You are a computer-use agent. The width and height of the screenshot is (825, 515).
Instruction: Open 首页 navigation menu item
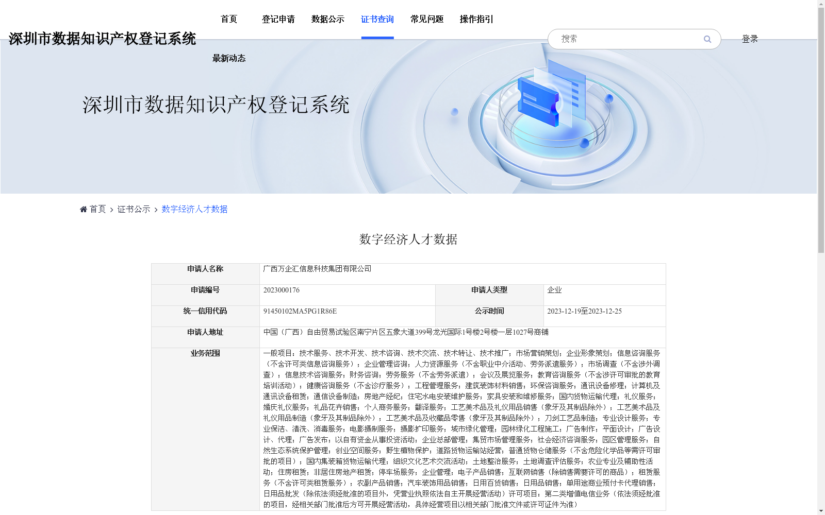[x=229, y=20]
